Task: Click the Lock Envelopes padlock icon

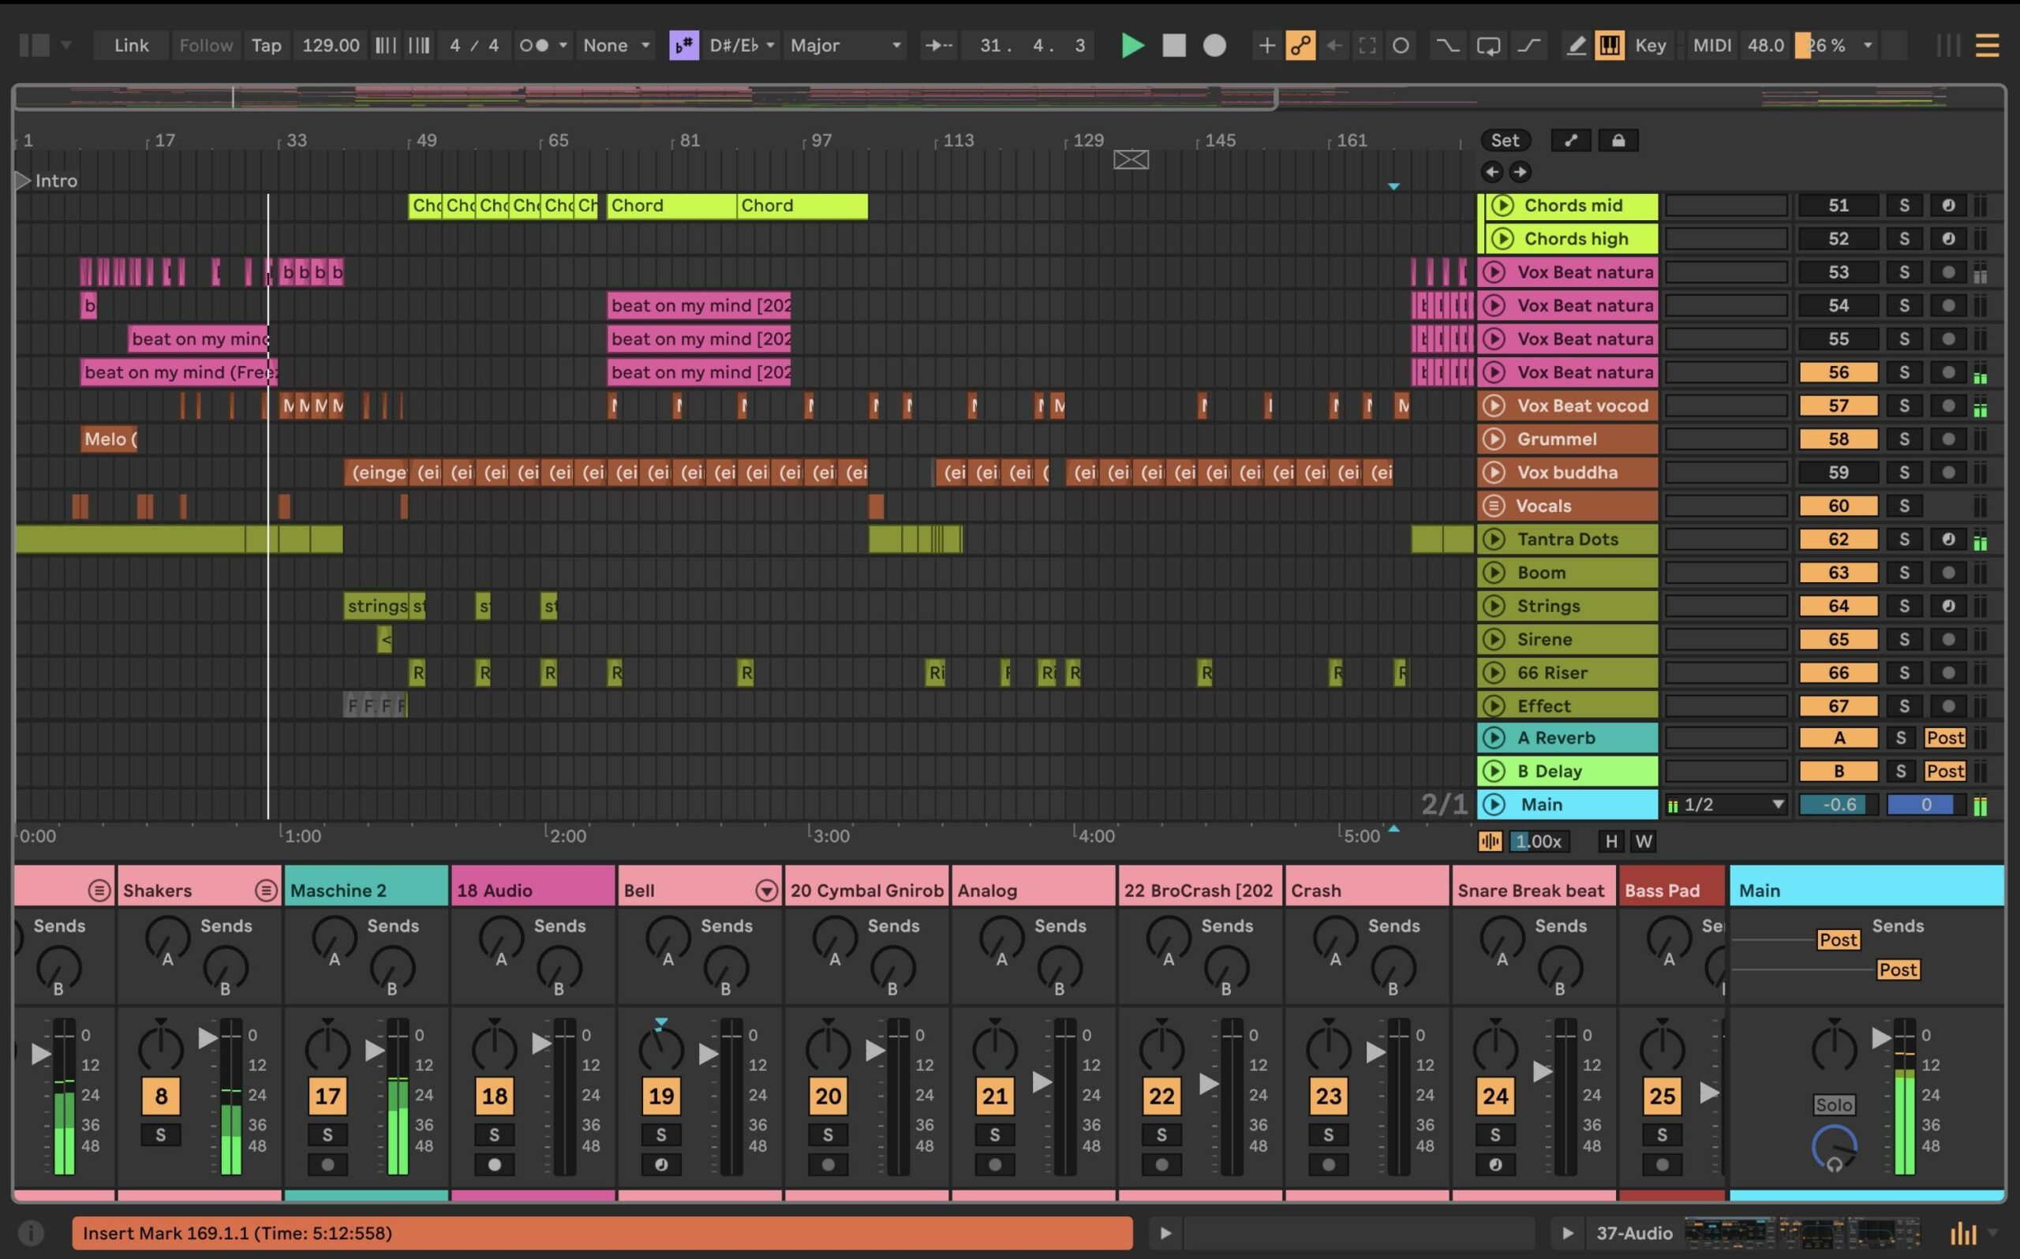Action: (x=1618, y=140)
